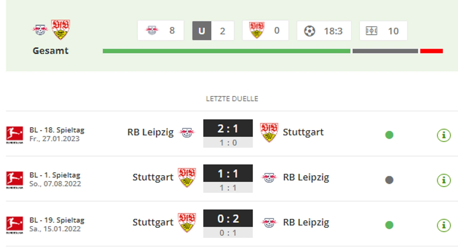Screen dimensions: 458x248
Task: Click Stuttgart crest in the 2:1 match row
Action: [269, 132]
